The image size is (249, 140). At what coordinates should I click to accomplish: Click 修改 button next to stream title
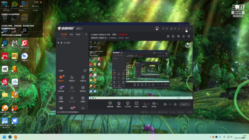tap(114, 35)
